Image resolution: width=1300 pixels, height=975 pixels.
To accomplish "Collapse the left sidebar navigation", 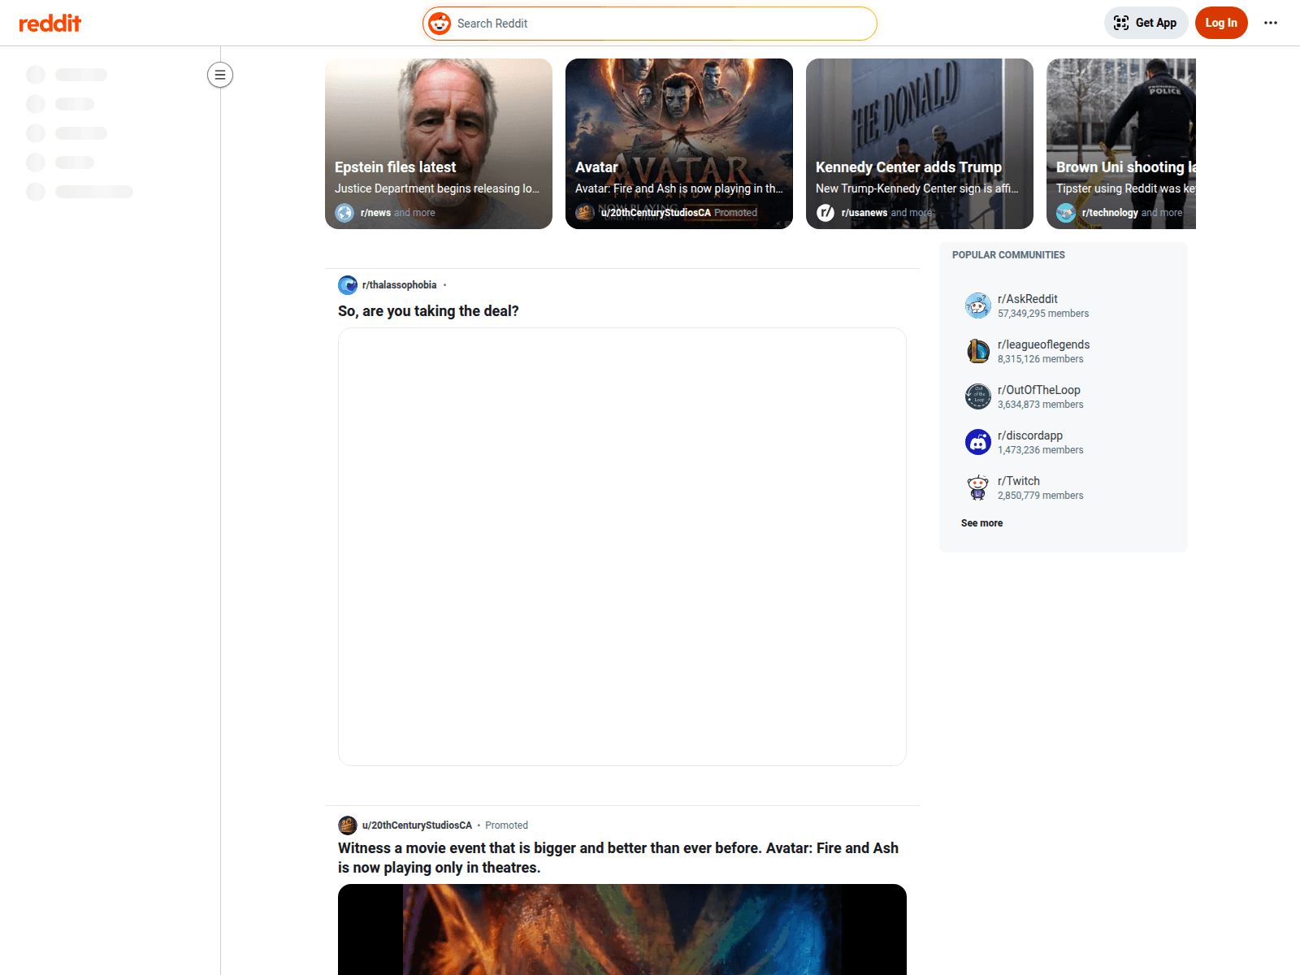I will click(220, 75).
